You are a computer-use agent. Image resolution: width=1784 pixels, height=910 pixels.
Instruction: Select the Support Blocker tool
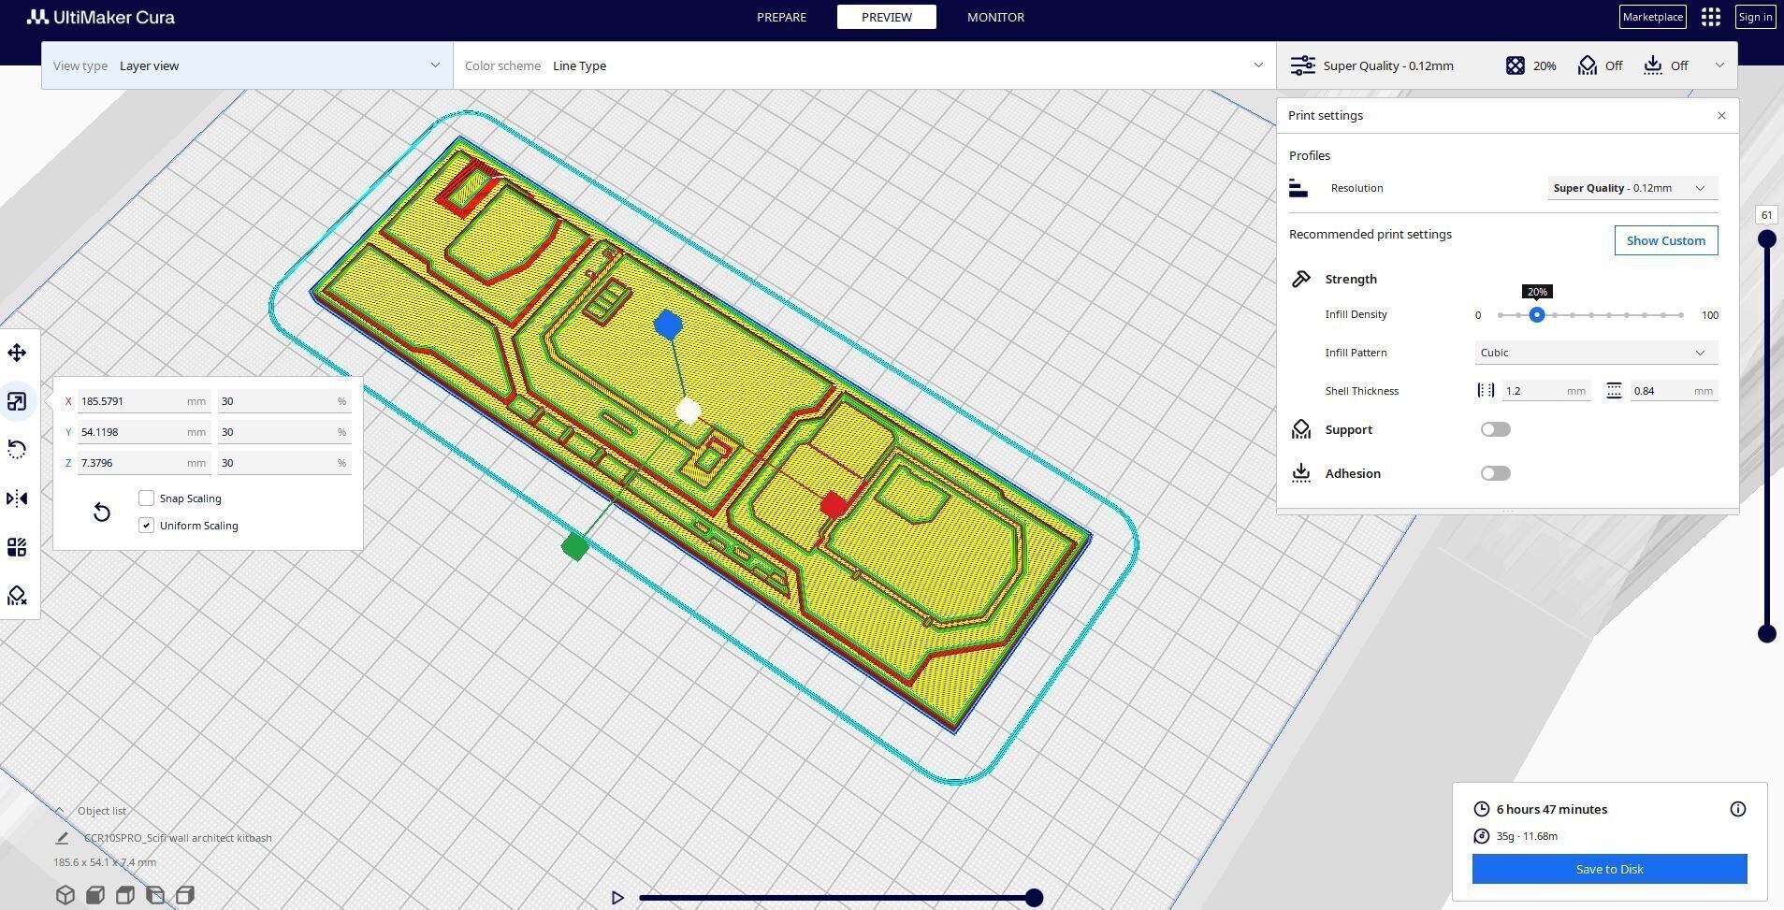tap(17, 596)
